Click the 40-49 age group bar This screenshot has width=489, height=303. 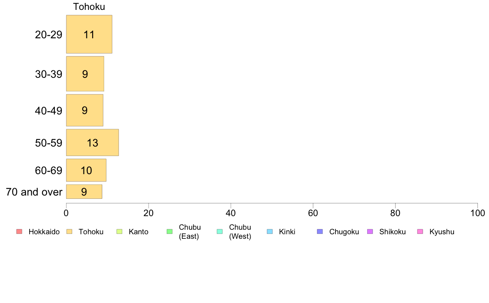coord(84,110)
